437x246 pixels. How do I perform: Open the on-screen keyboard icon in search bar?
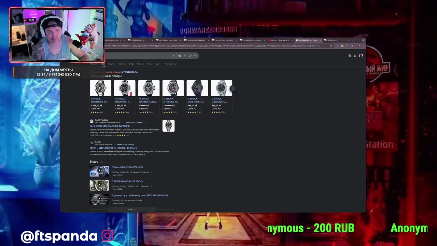180,56
